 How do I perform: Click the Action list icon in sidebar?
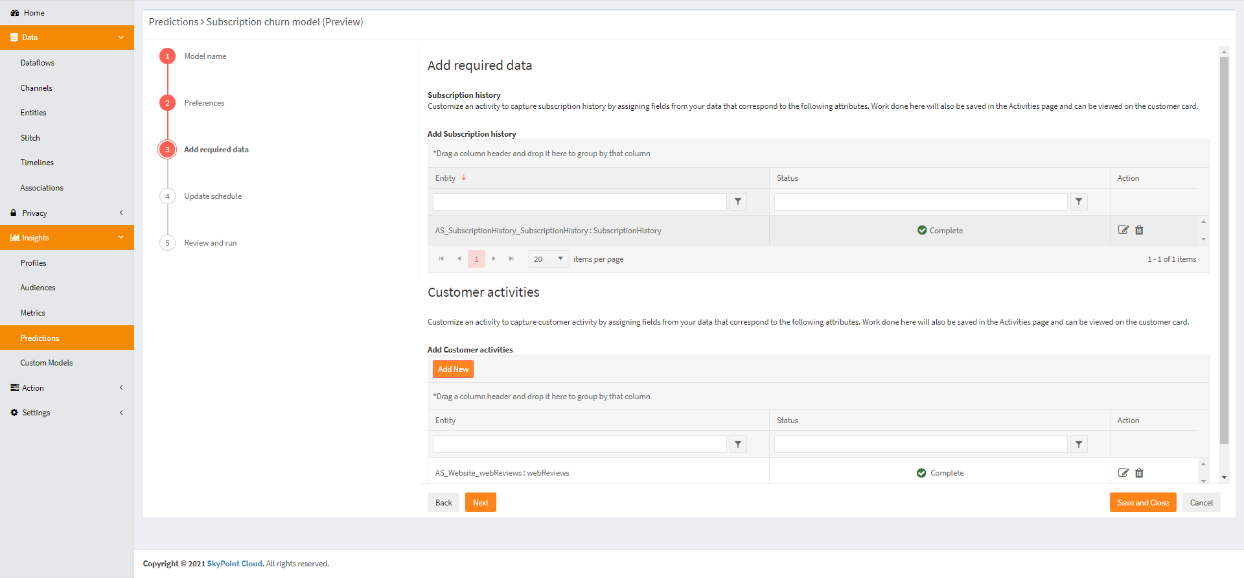coord(14,388)
